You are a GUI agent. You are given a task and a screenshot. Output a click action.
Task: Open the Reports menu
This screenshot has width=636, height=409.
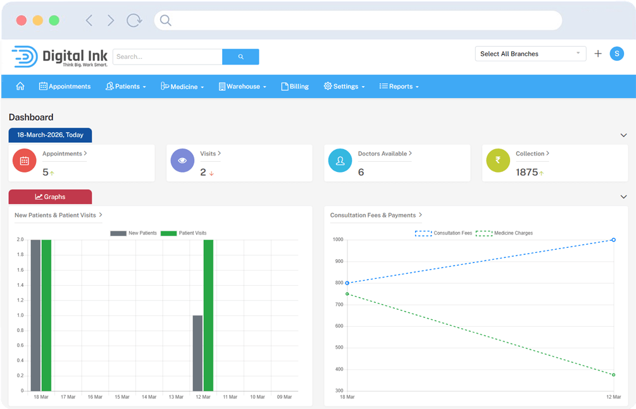pos(399,87)
